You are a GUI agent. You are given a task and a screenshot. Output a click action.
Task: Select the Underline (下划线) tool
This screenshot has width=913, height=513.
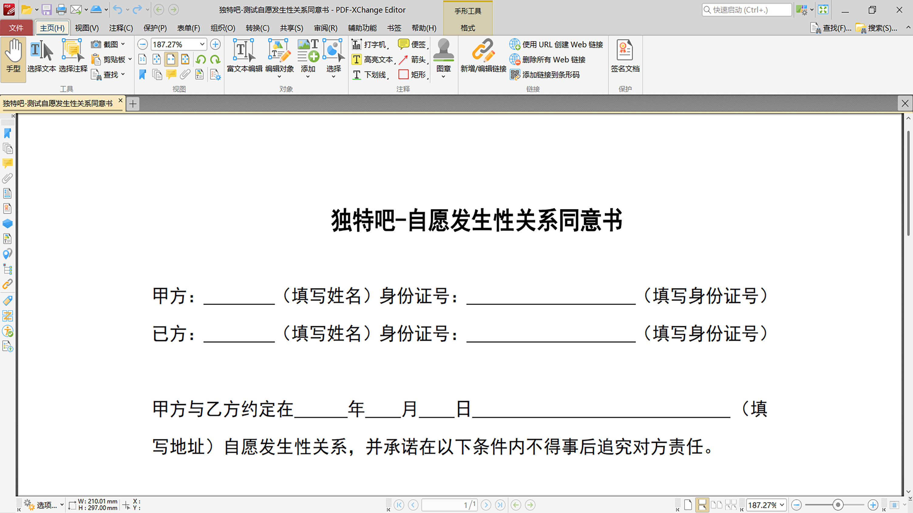(371, 75)
